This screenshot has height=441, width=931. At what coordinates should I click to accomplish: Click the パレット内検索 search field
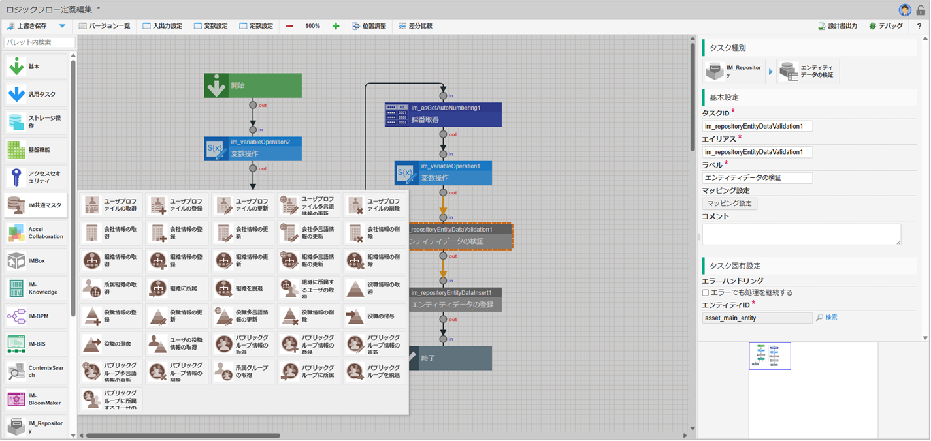pos(40,42)
